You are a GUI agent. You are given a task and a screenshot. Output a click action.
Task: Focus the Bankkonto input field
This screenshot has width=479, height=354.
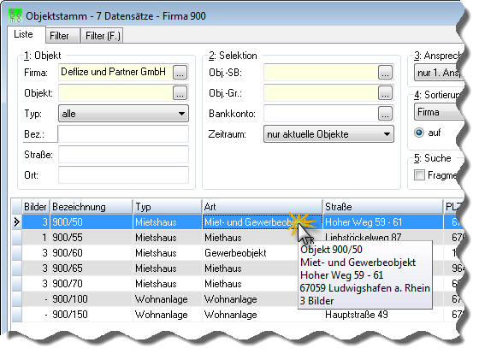tap(321, 114)
